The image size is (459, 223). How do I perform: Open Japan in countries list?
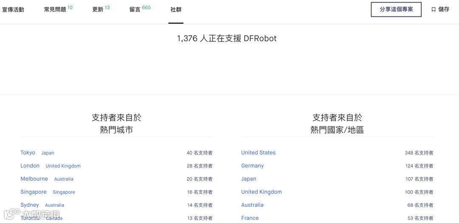coord(249,179)
